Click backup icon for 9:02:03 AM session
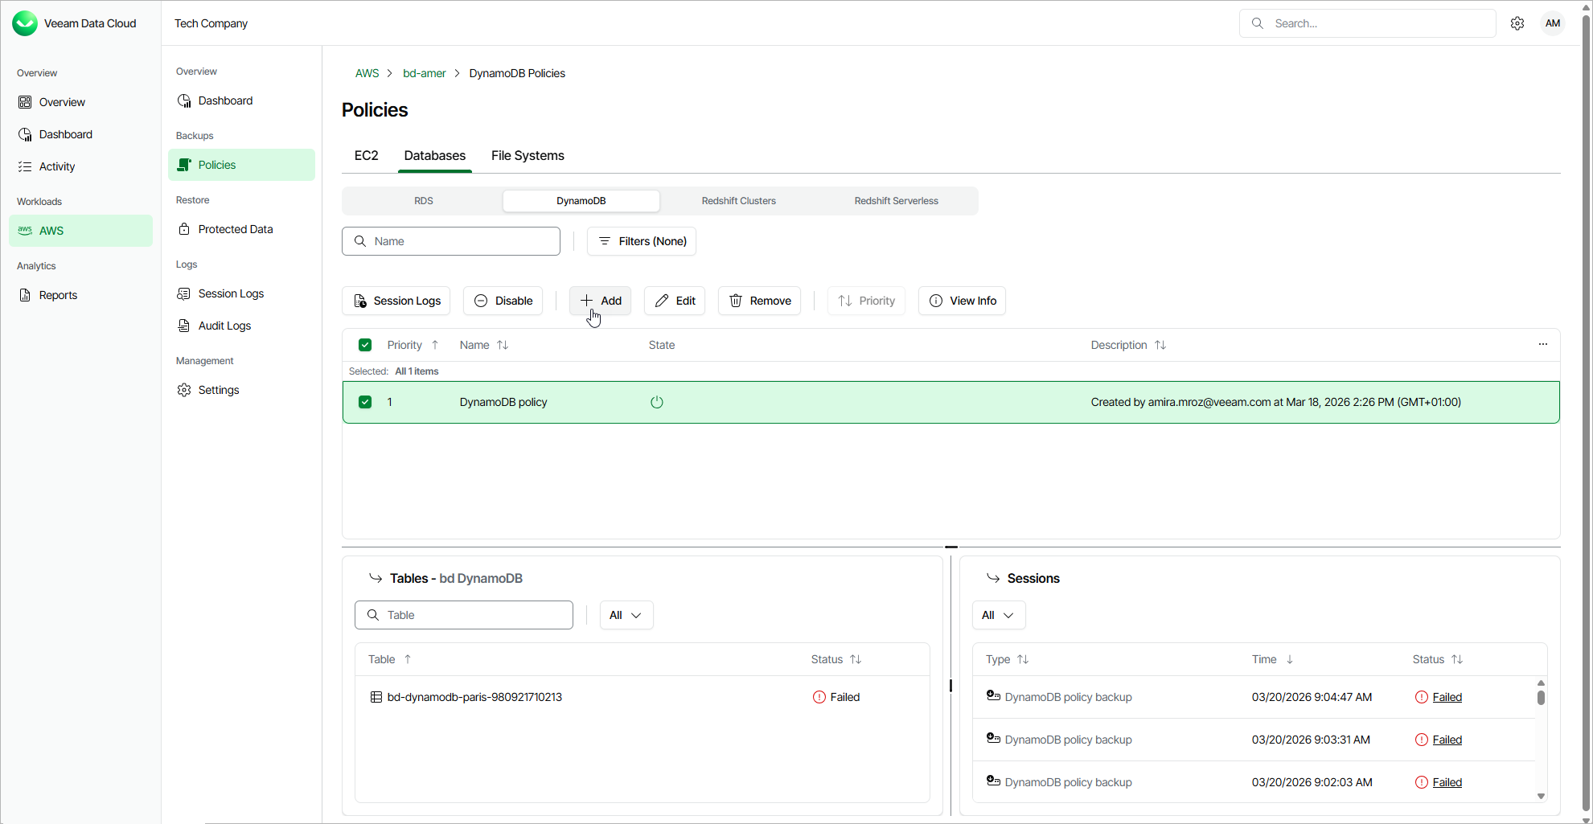Viewport: 1593px width, 824px height. pos(993,781)
